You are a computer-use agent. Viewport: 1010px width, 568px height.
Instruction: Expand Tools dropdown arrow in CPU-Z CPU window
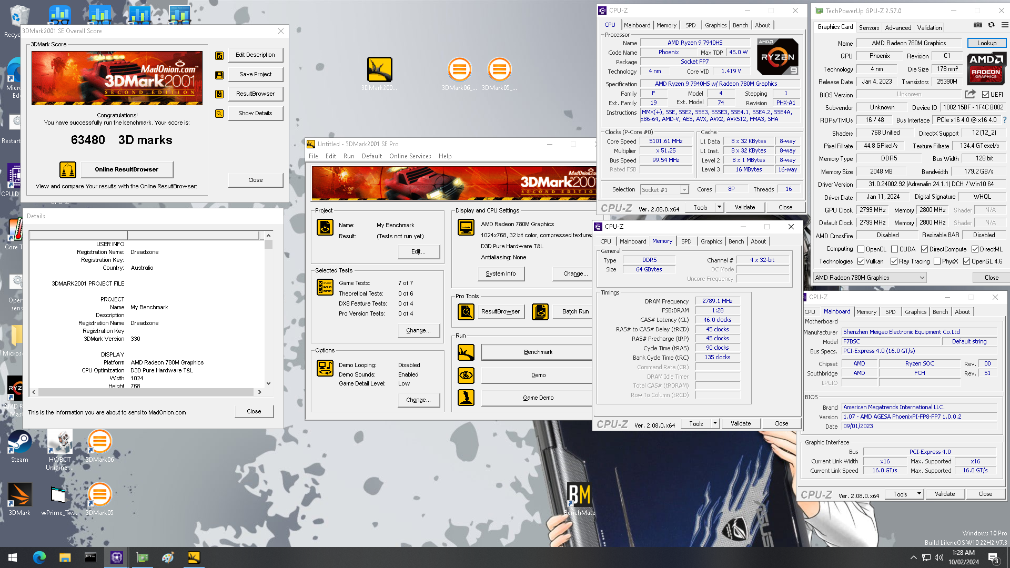pyautogui.click(x=719, y=207)
